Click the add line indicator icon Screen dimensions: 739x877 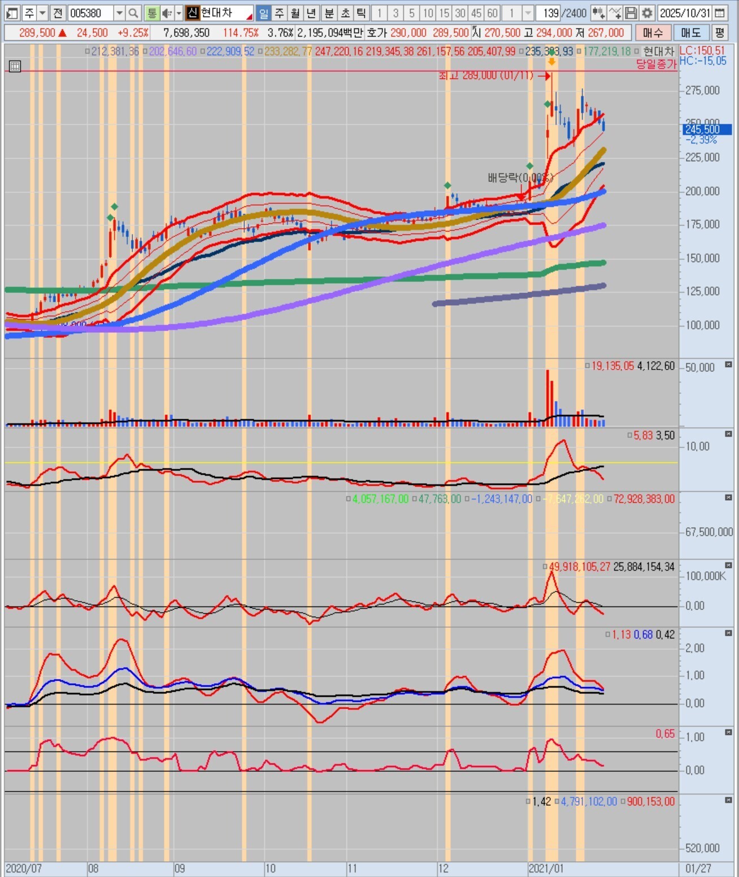615,13
